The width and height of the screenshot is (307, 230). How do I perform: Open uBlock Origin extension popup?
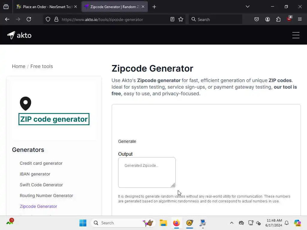pyautogui.click(x=289, y=19)
